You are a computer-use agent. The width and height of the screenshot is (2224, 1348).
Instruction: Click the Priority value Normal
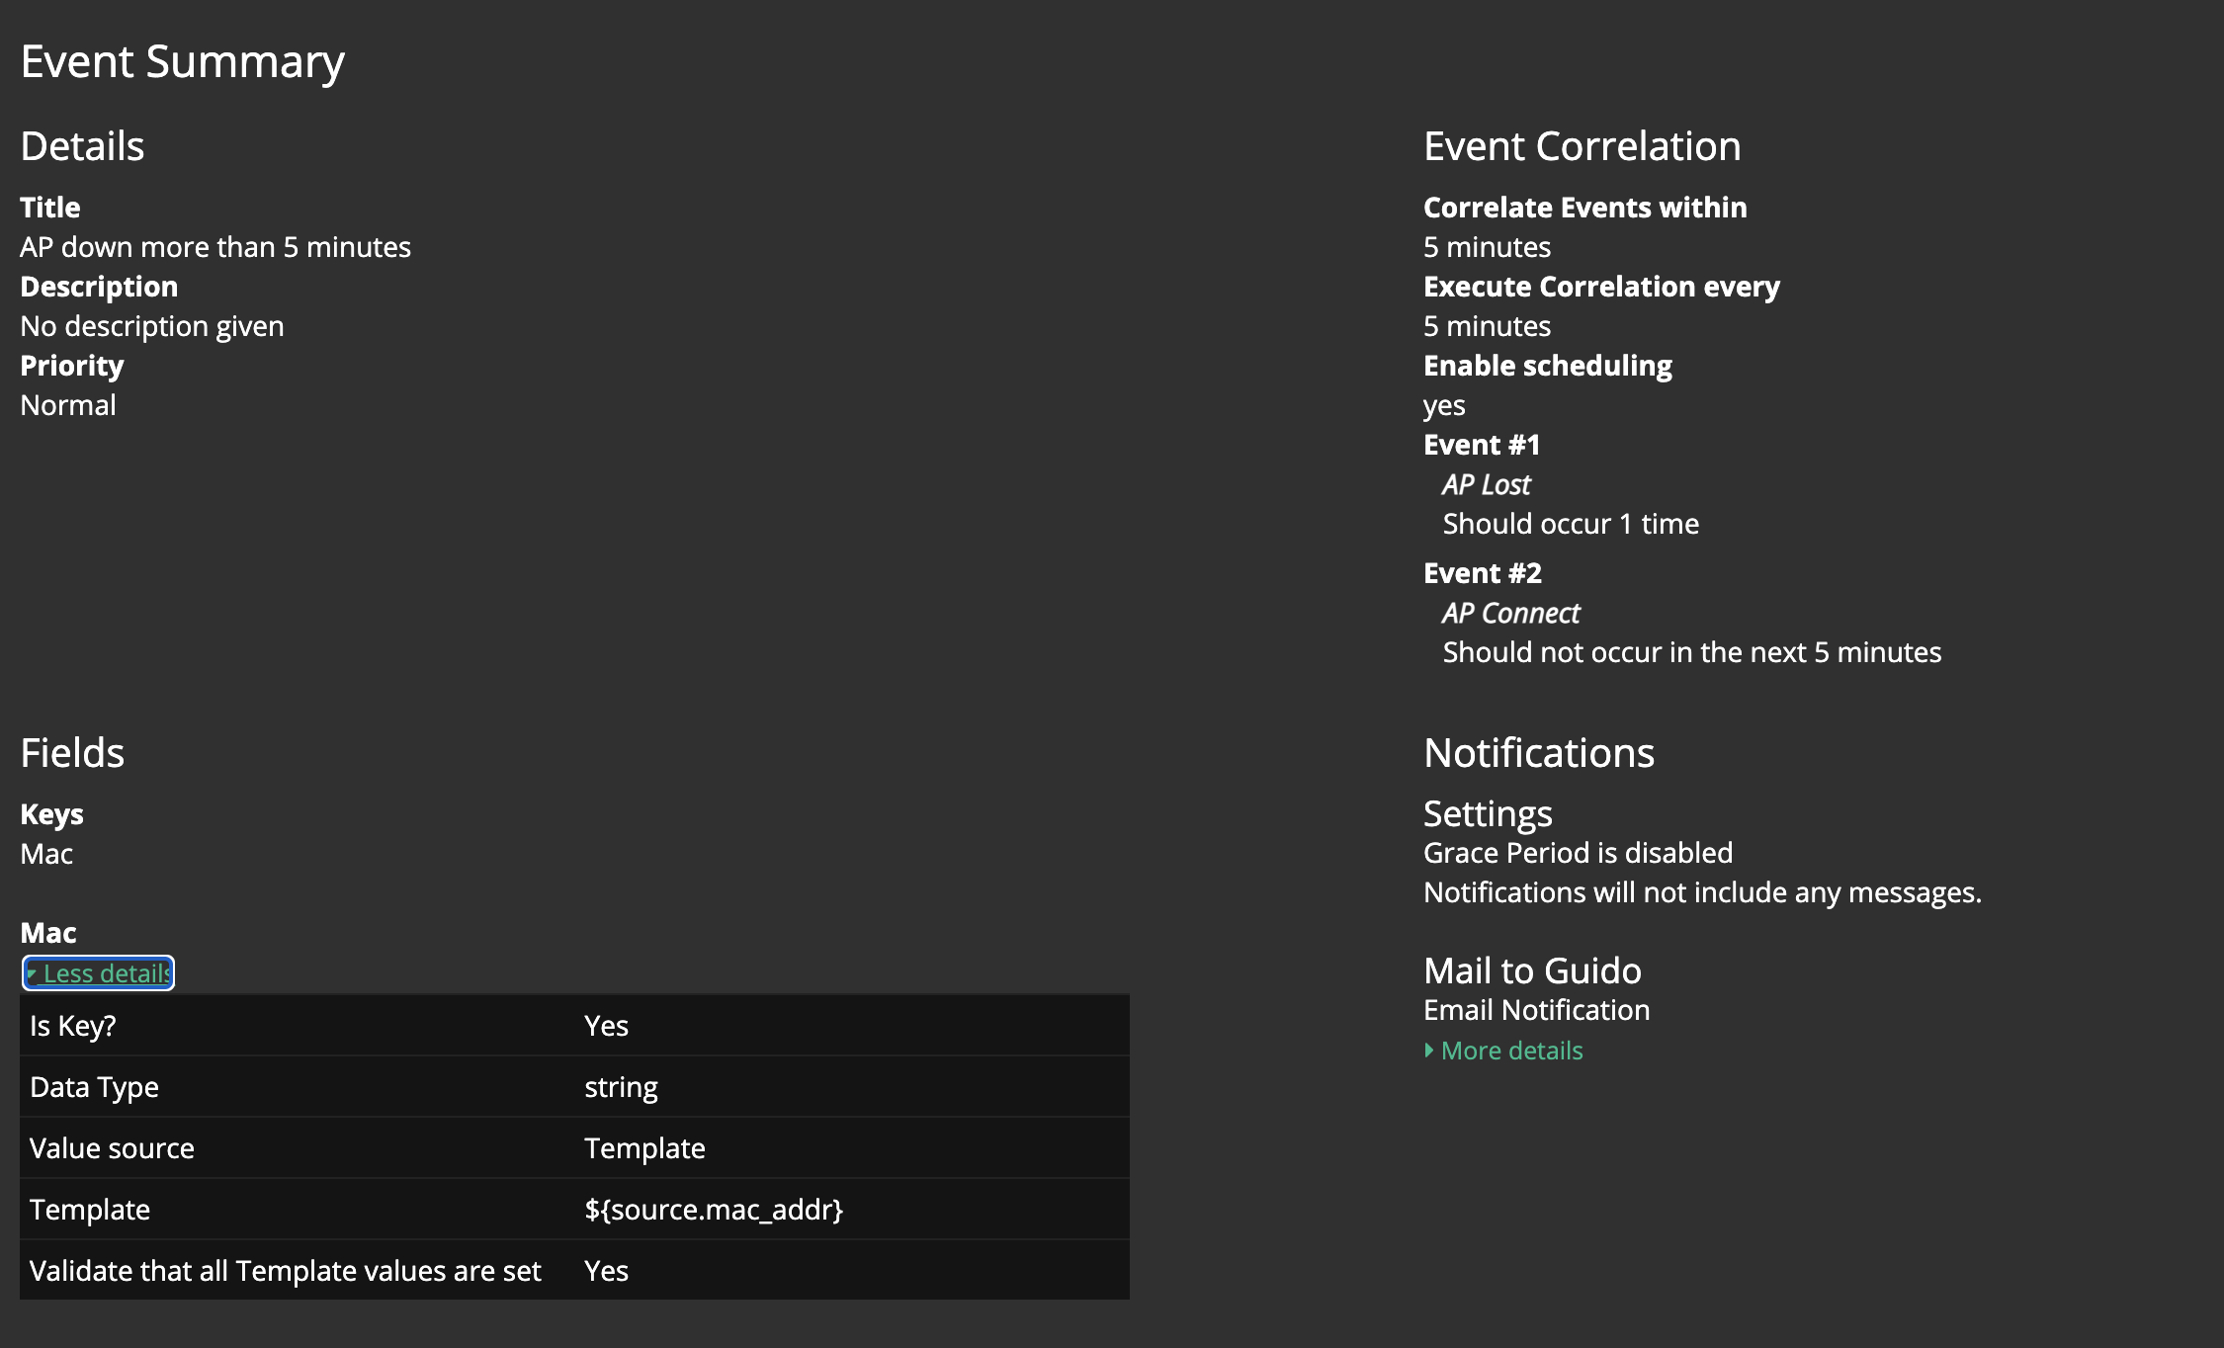pos(68,405)
